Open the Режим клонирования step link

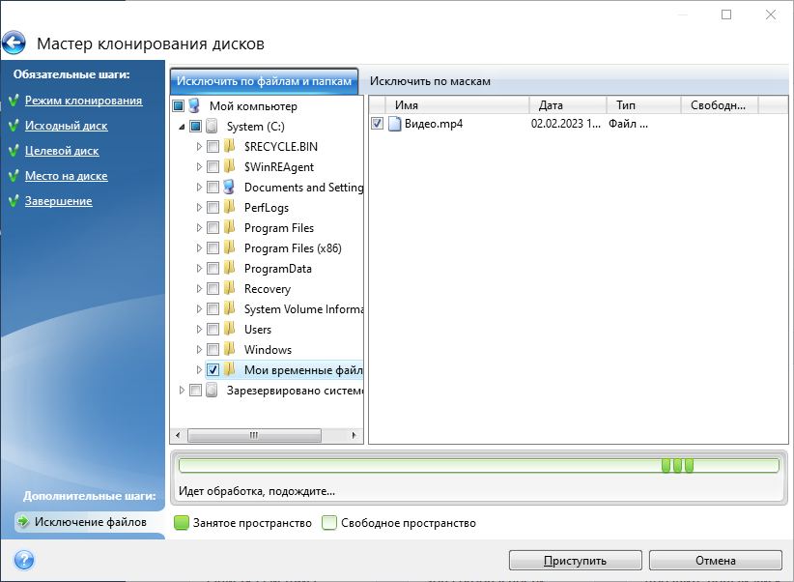click(83, 101)
